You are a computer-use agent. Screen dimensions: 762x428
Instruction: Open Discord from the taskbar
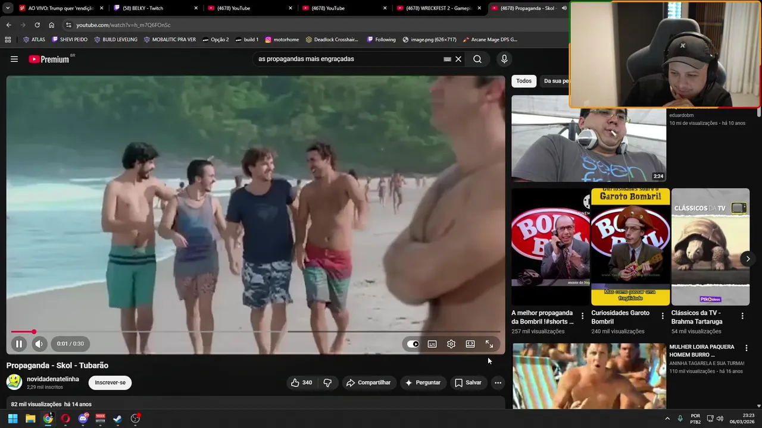click(83, 418)
